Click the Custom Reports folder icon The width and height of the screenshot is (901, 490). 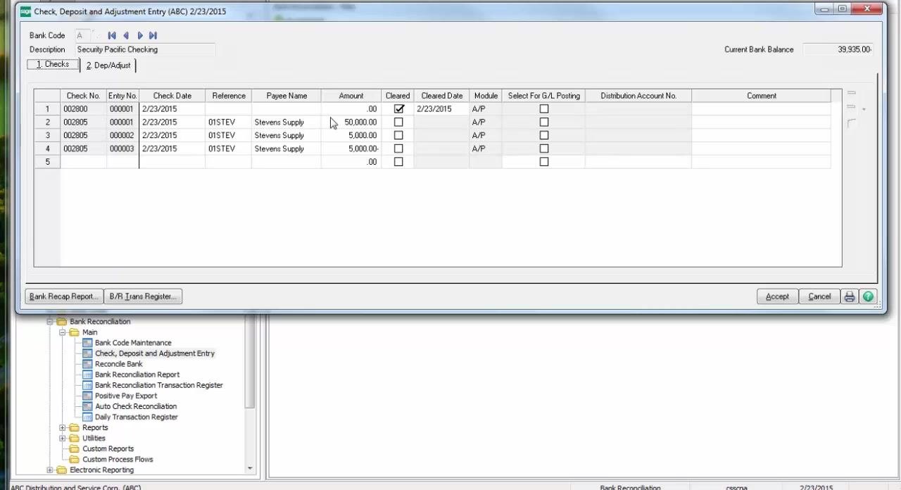[75, 448]
